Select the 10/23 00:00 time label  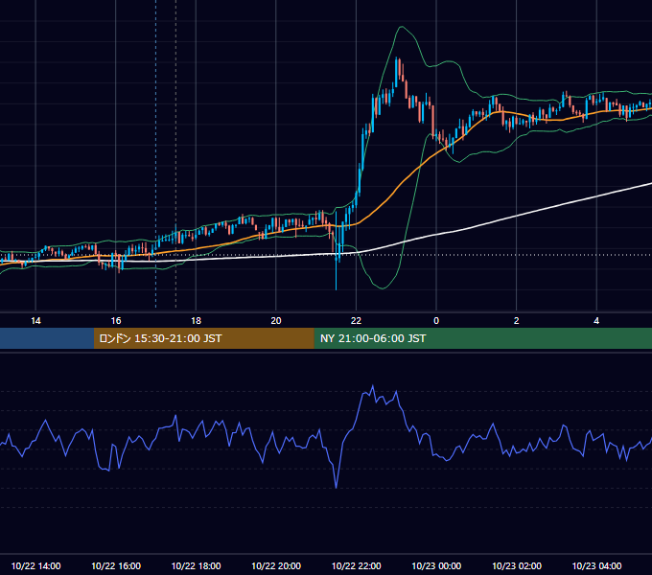pyautogui.click(x=436, y=565)
